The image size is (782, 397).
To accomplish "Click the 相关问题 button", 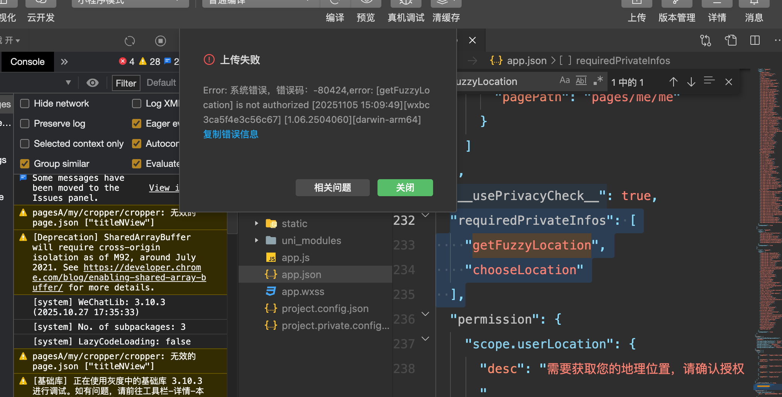I will tap(333, 188).
